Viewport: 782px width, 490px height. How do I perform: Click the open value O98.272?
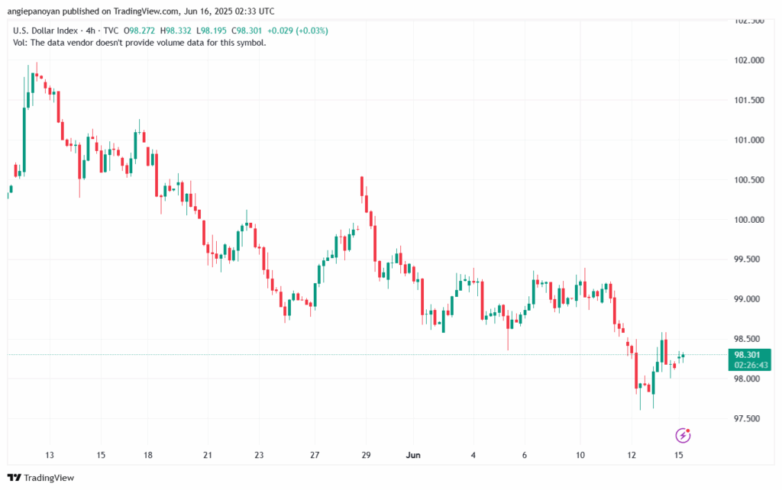point(139,31)
